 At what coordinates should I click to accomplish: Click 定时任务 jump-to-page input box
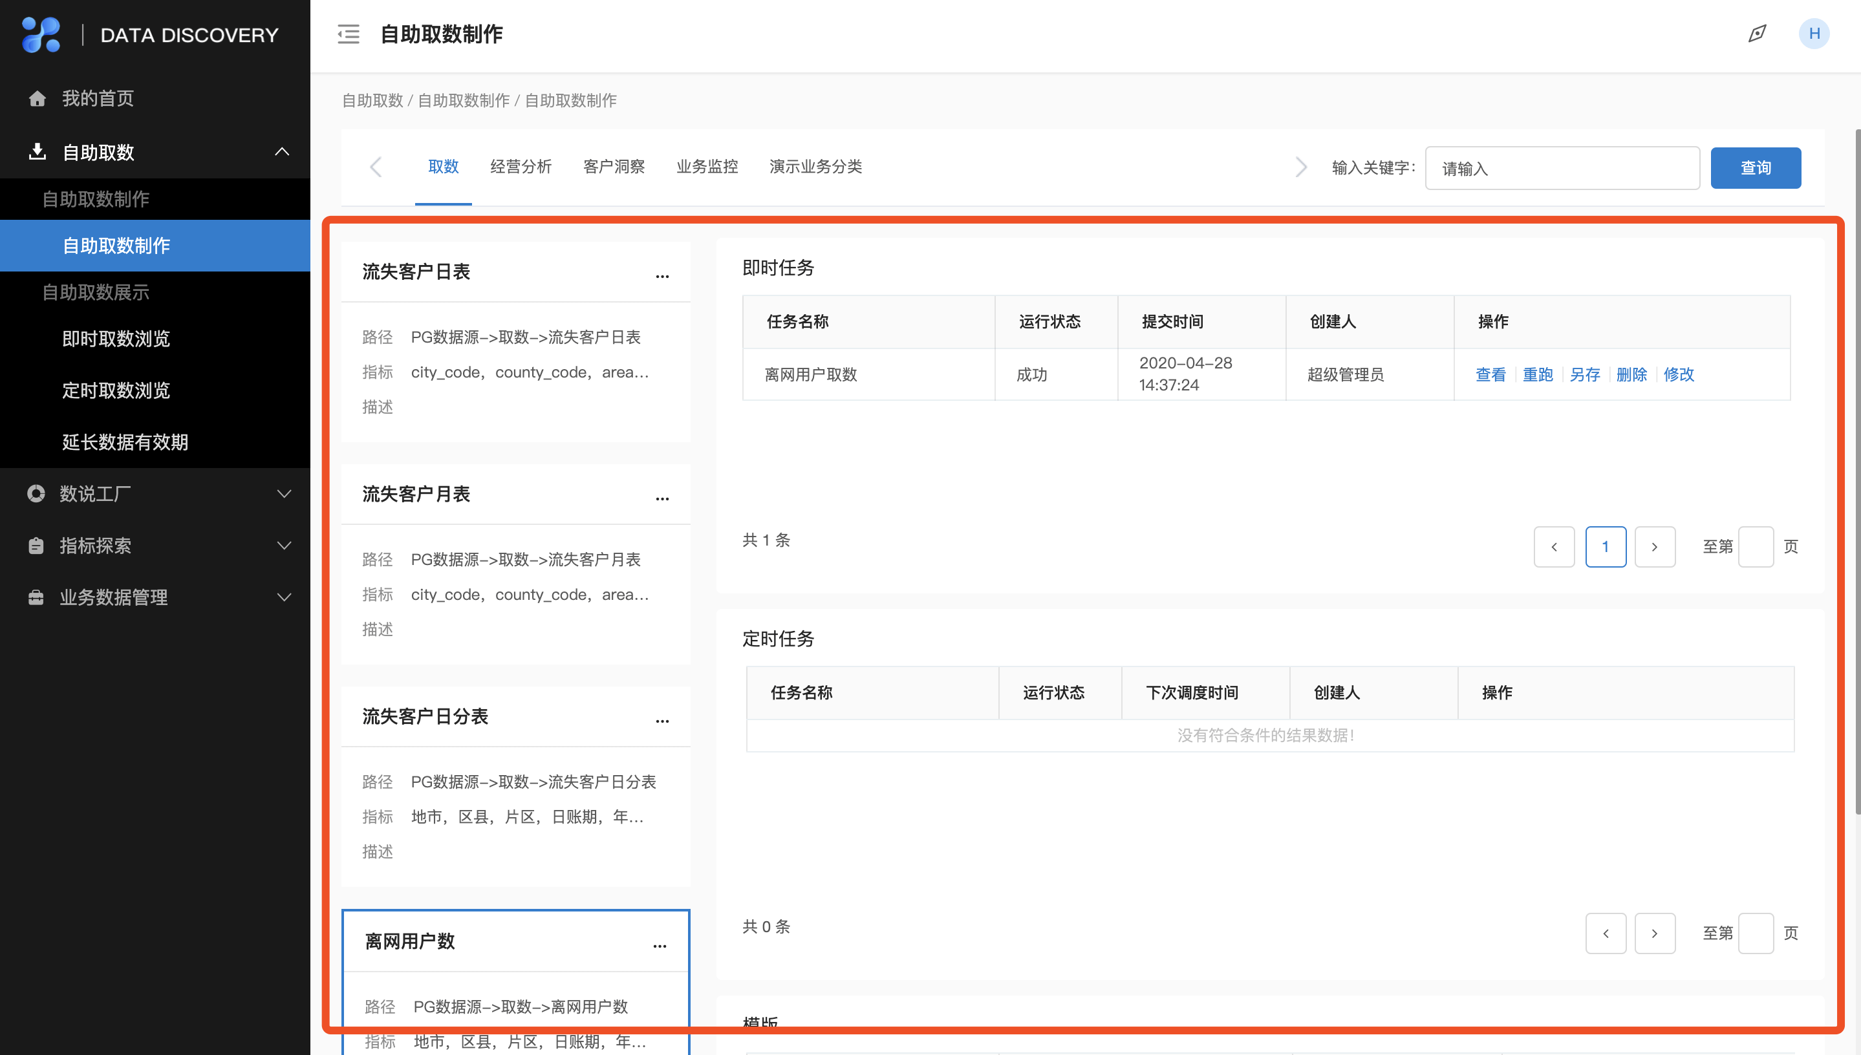point(1756,933)
